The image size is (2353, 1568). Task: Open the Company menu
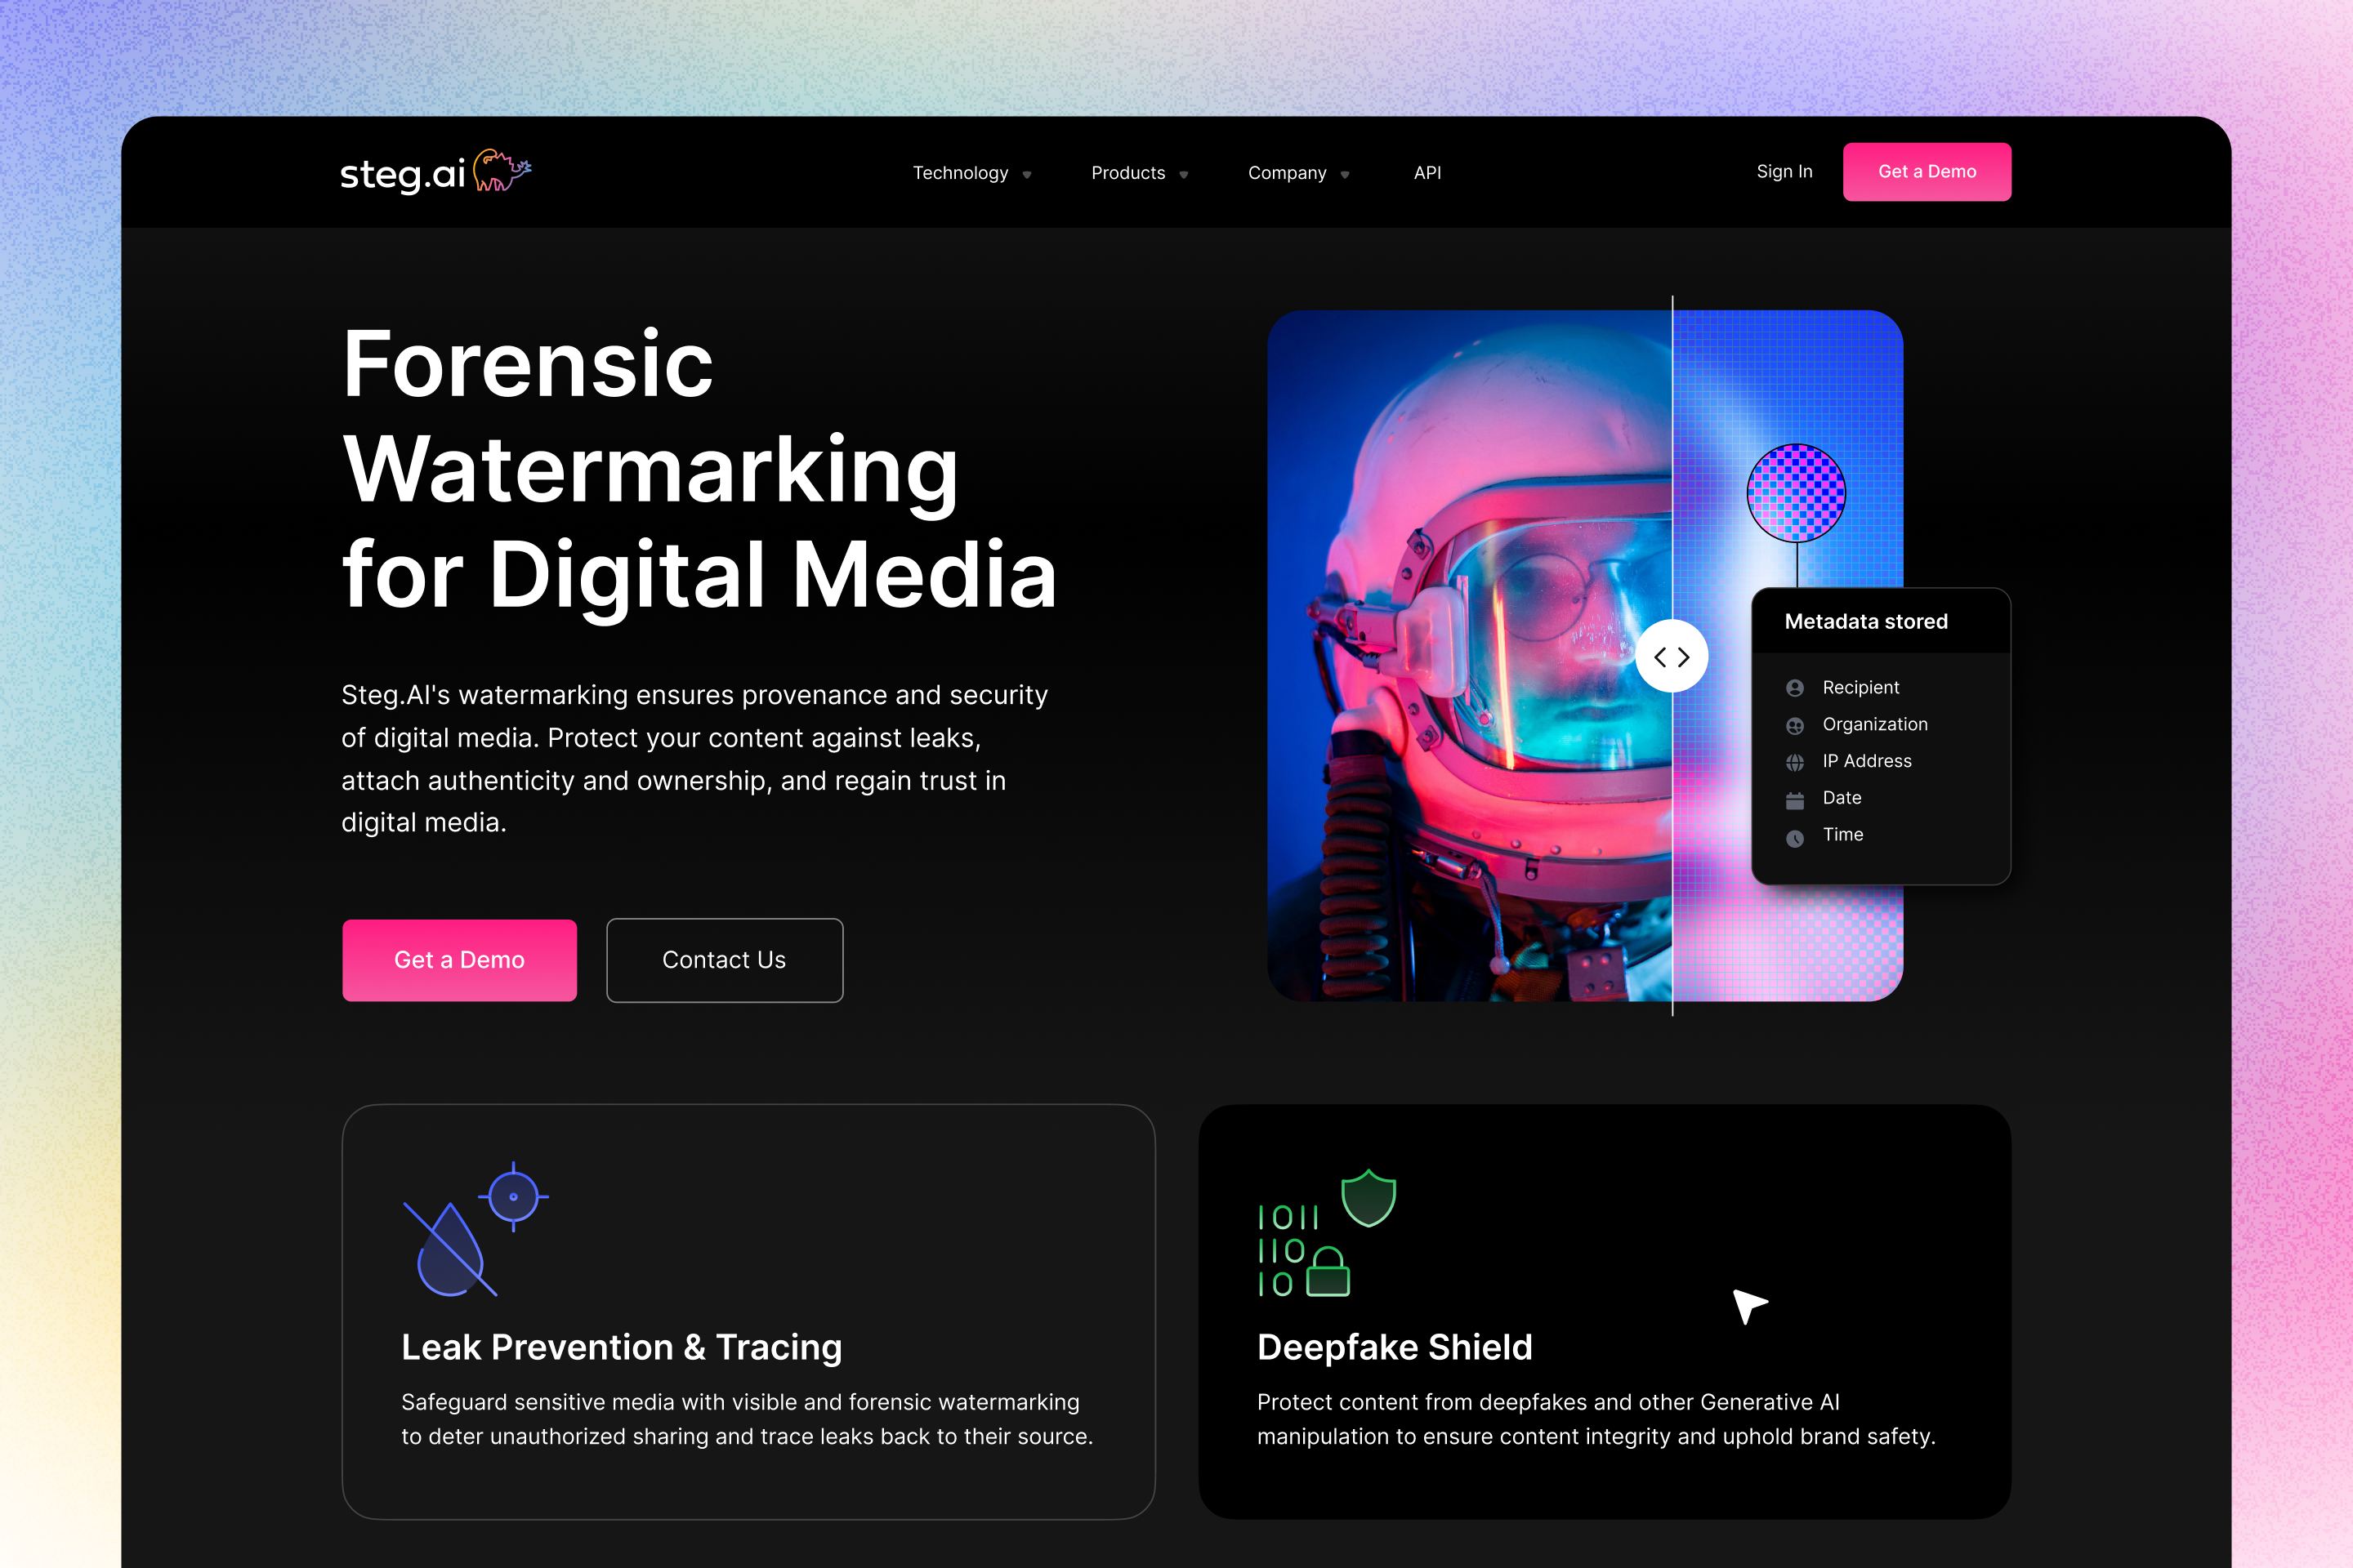click(x=1287, y=173)
